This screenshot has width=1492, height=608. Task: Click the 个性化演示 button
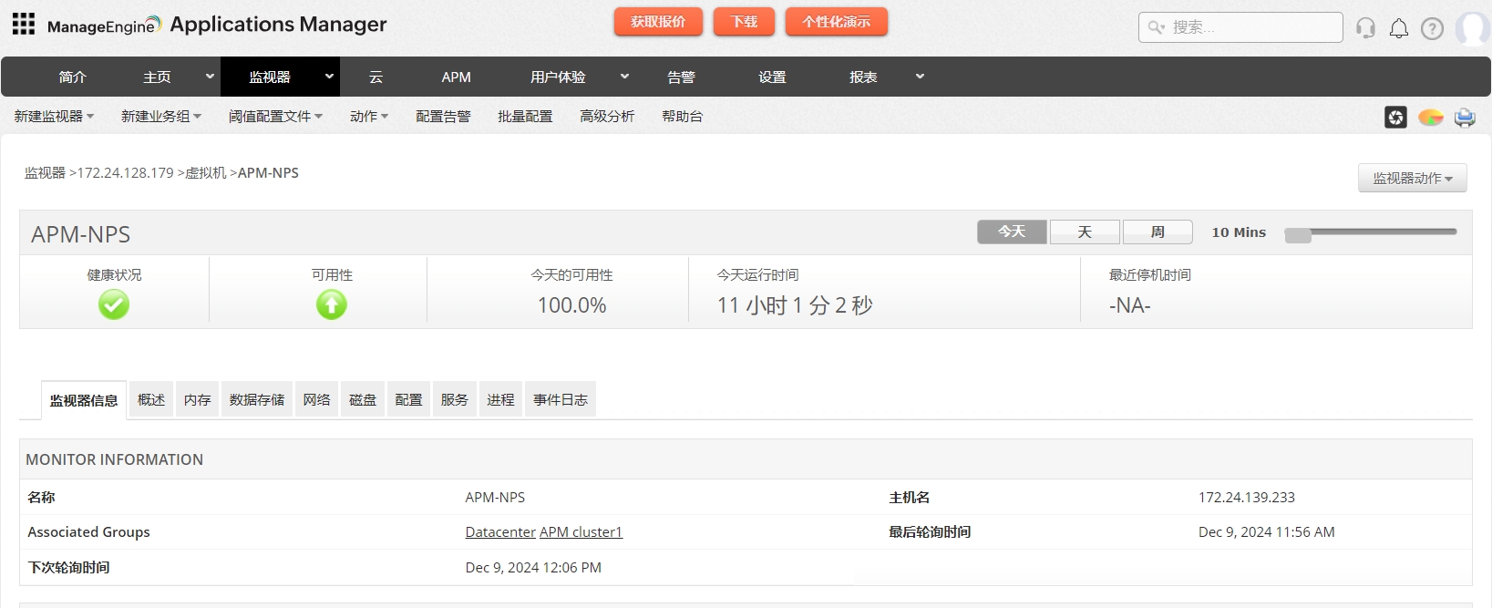click(x=837, y=22)
